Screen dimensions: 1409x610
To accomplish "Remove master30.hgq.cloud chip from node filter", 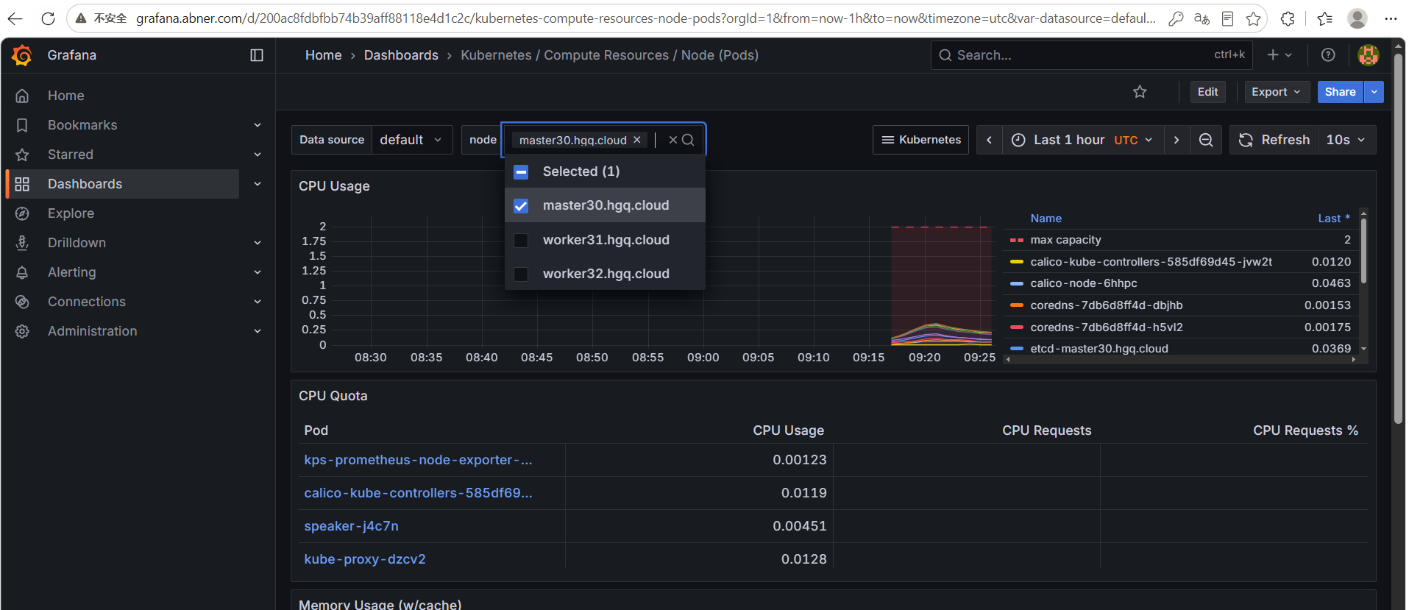I will [637, 140].
